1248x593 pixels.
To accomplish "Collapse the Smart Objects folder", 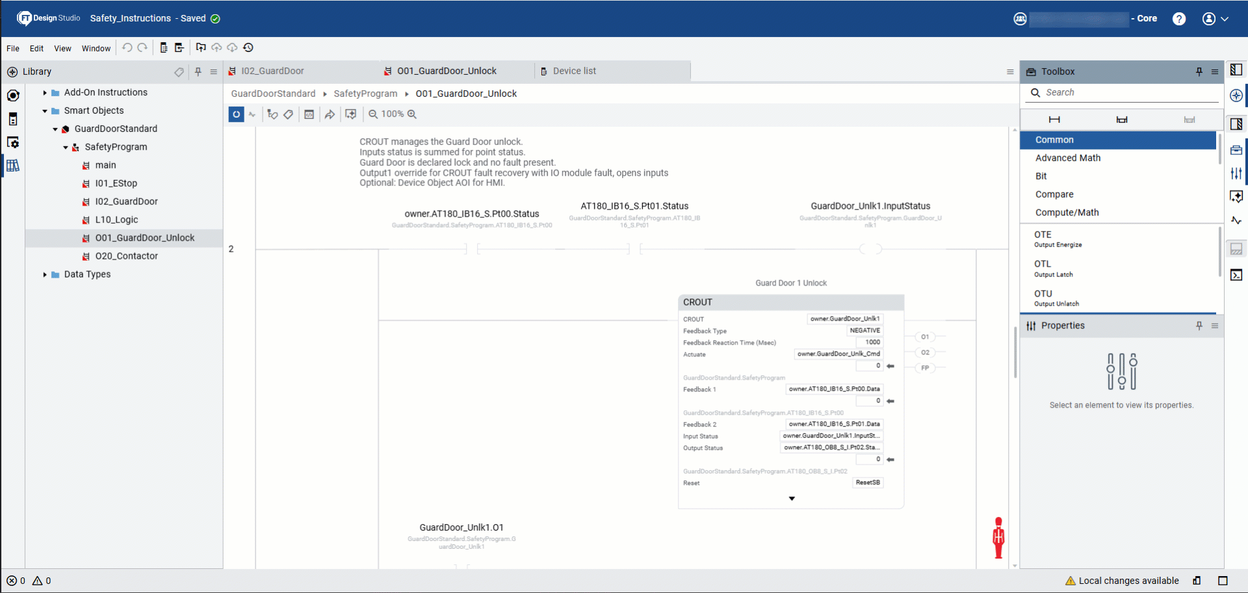I will coord(44,111).
